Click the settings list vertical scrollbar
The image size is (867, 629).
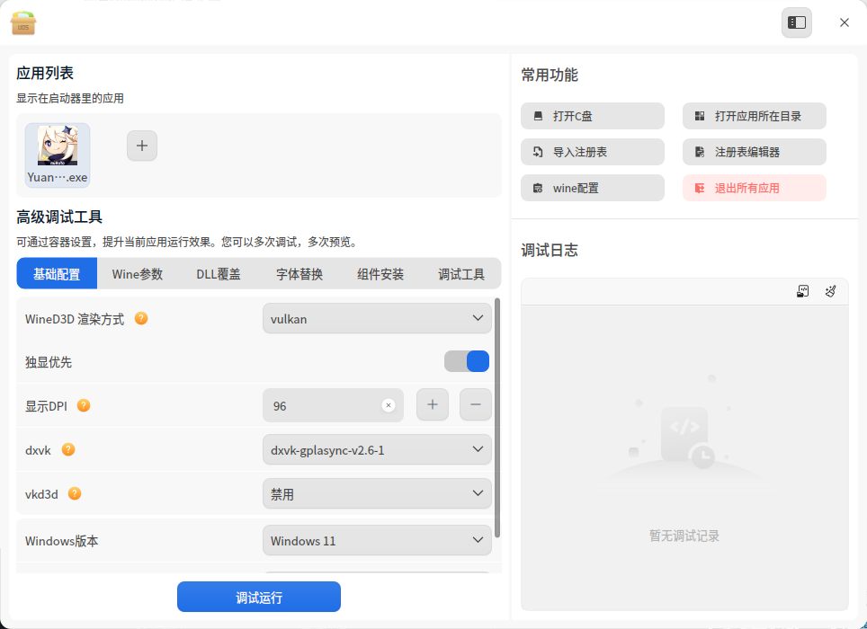point(497,418)
